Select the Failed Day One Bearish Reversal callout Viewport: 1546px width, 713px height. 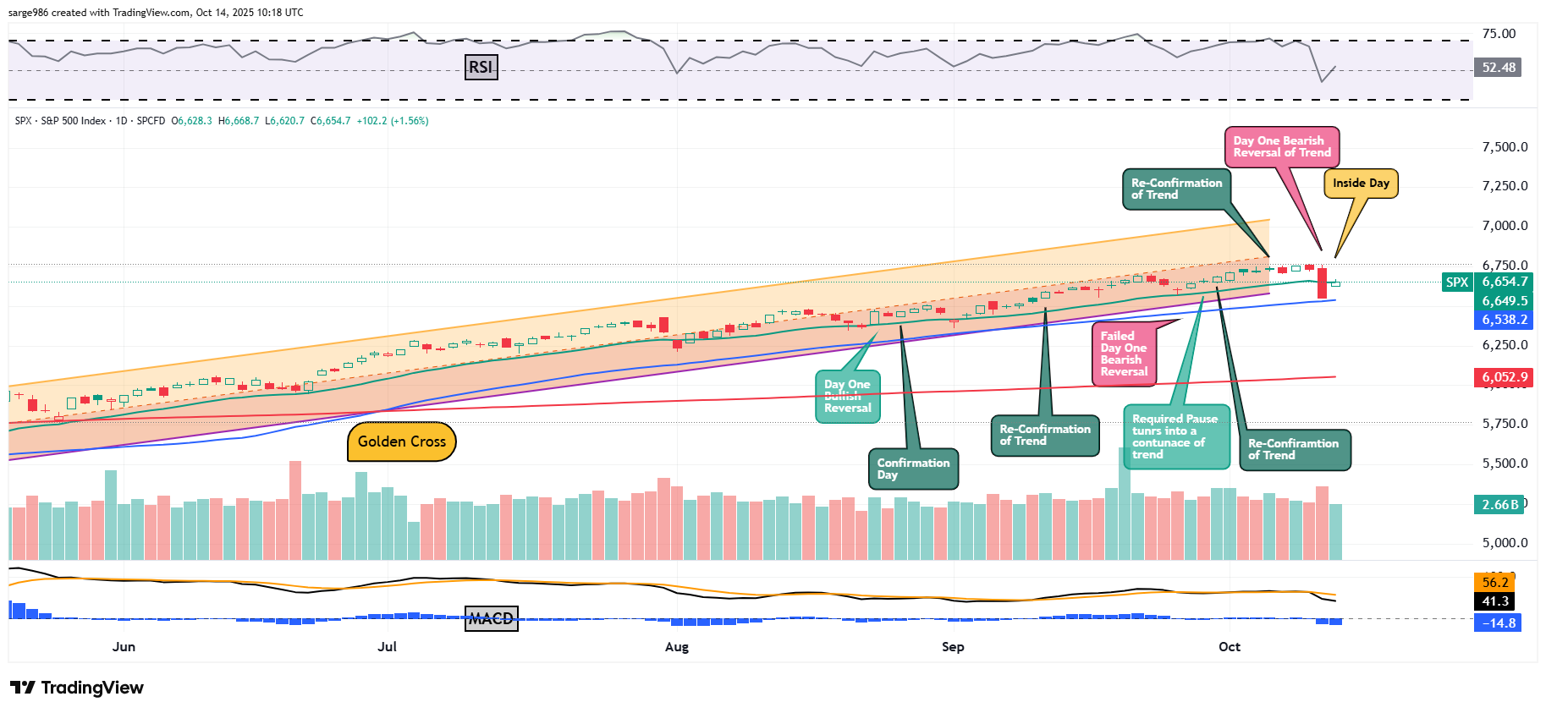pyautogui.click(x=1123, y=354)
